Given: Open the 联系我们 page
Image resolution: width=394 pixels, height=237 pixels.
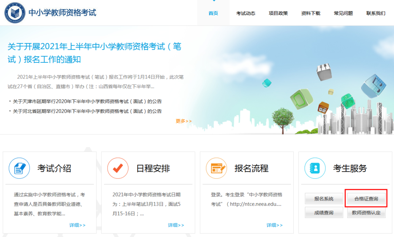Looking at the screenshot, I should tap(376, 13).
